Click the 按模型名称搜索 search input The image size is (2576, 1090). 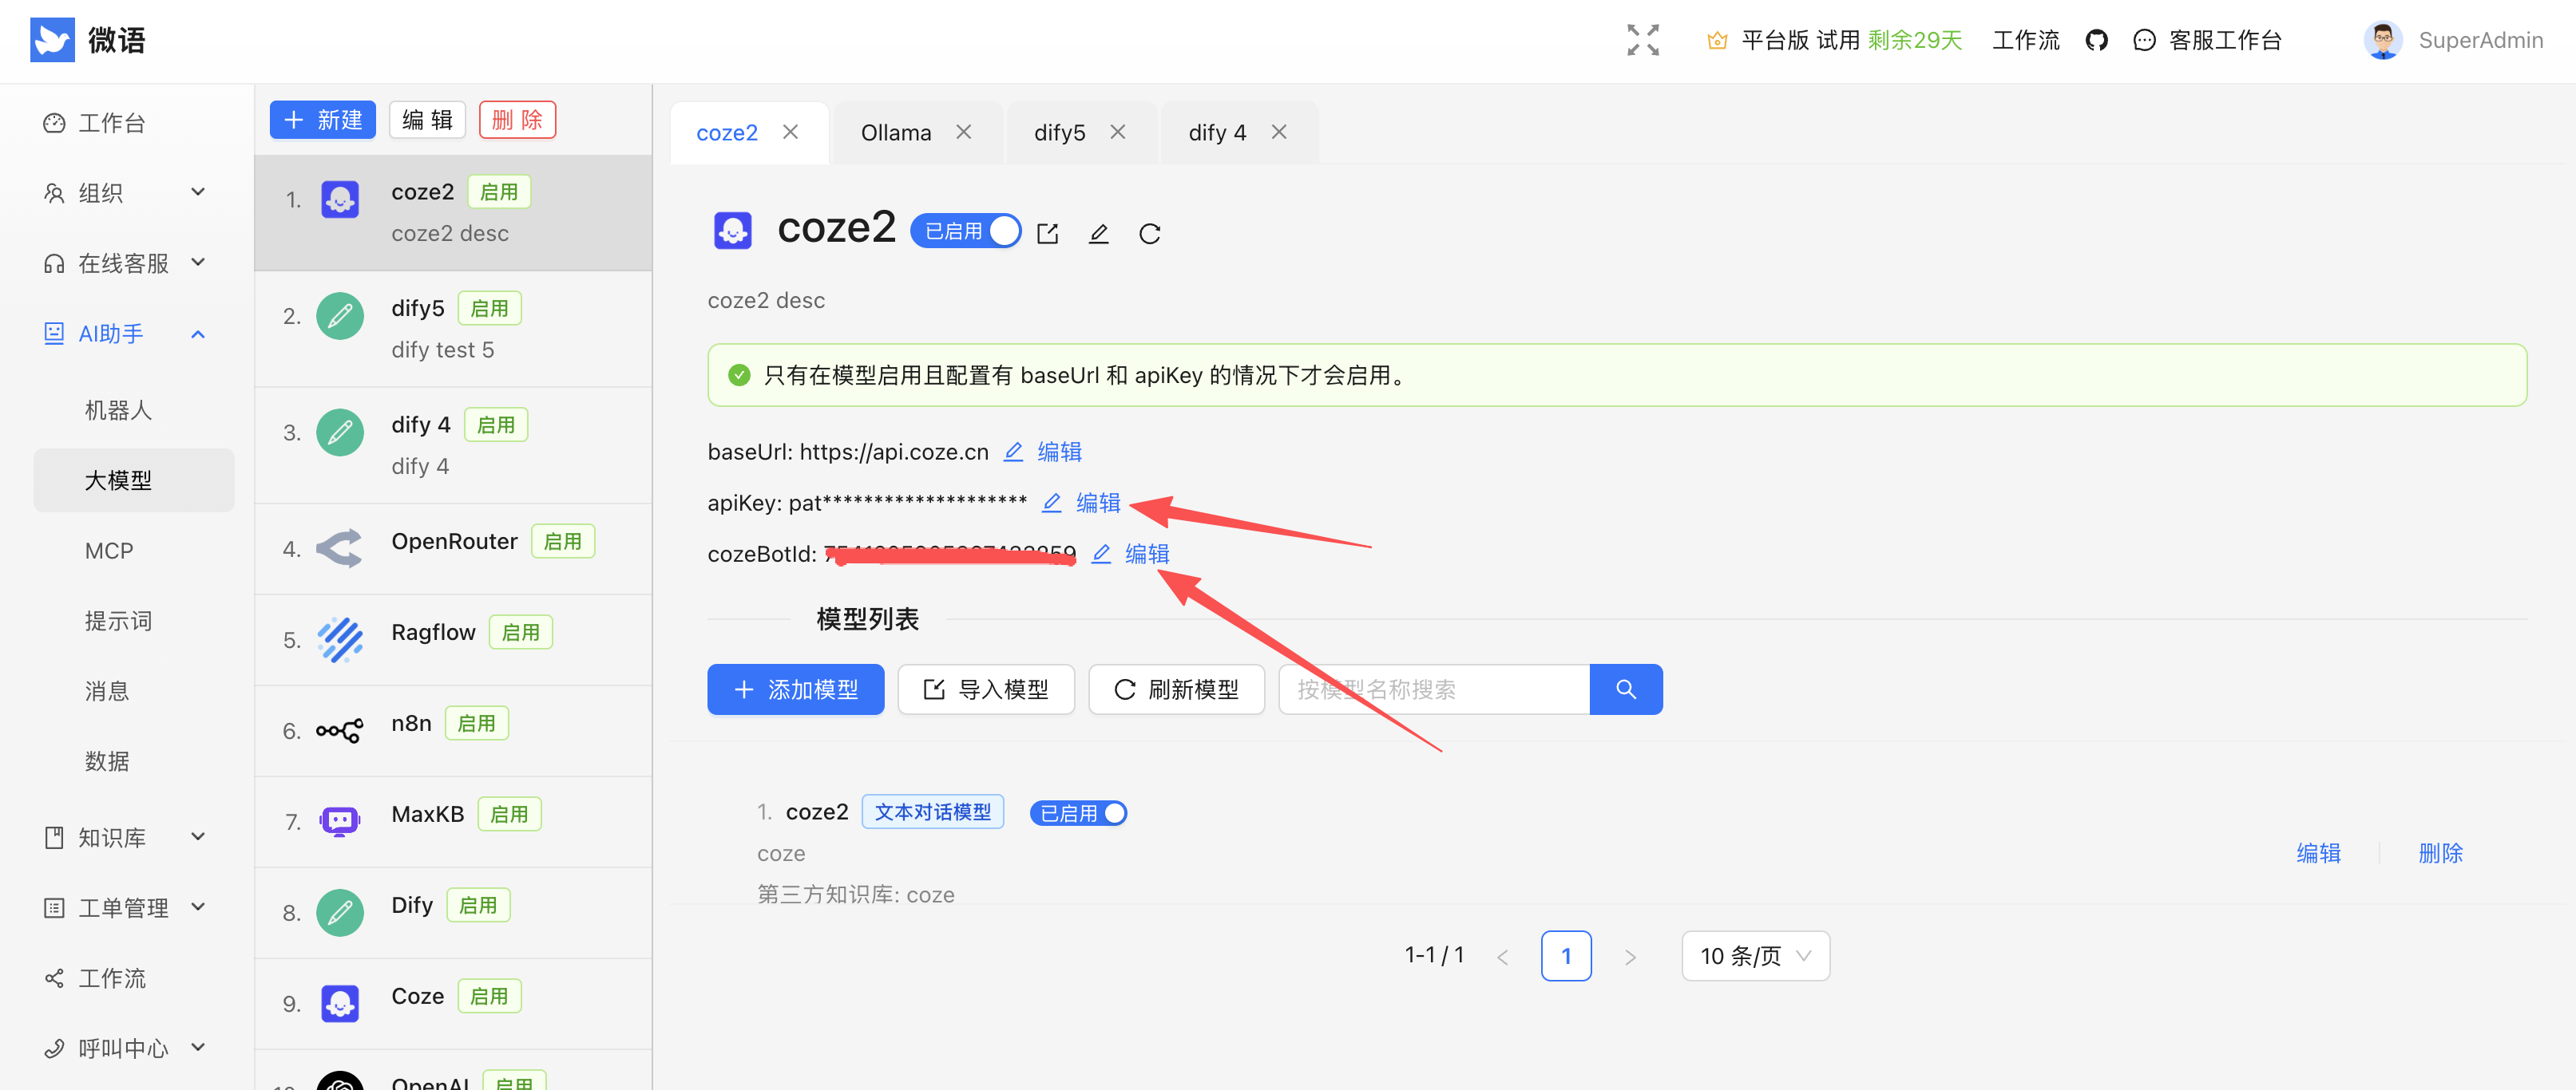click(1430, 689)
